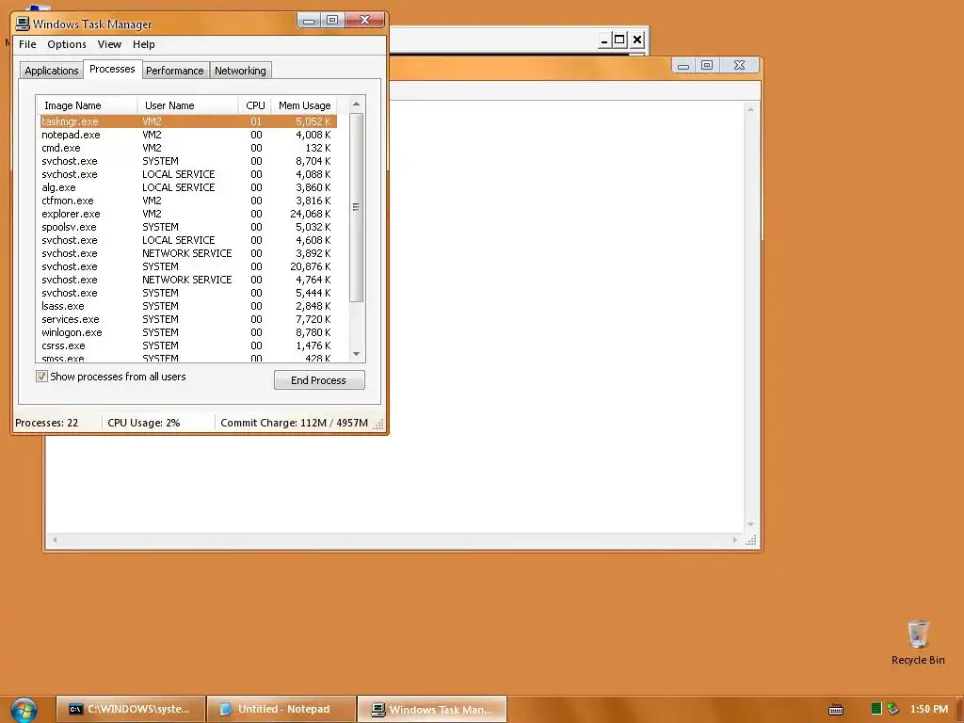Click the 1:50 PM taskbar clock
This screenshot has width=964, height=723.
point(928,709)
